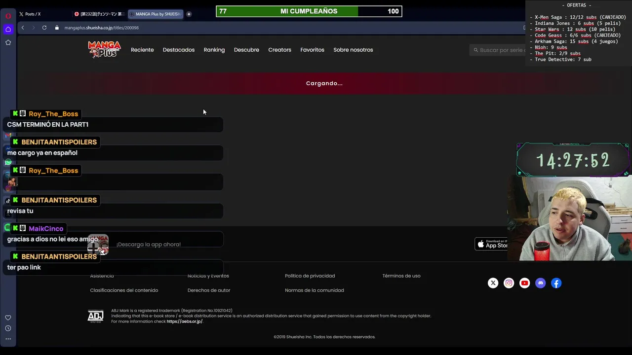Screen dimensions: 632x355
Task: Go forward with the browser forward arrow
Action: tap(33, 28)
